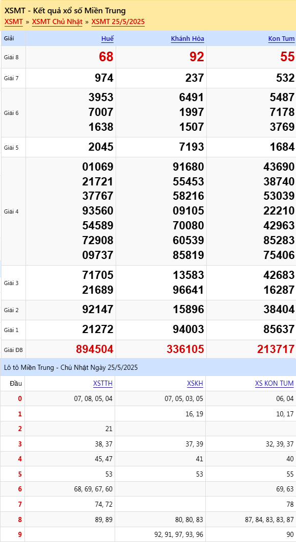Open the XSTTH lô tô link
This screenshot has width=296, height=542.
coord(103,383)
